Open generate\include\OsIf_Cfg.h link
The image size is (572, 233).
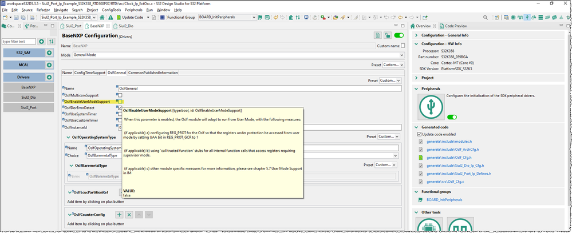coord(449,158)
